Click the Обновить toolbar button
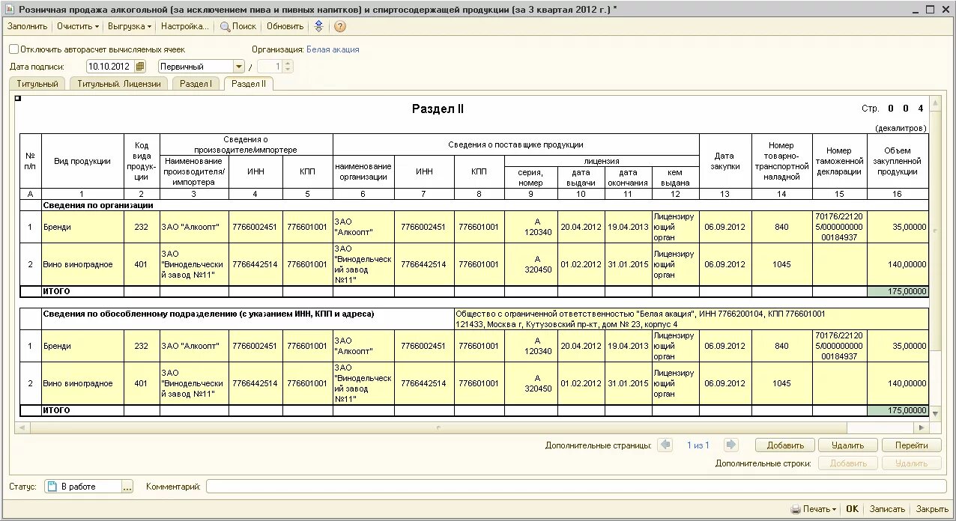Image resolution: width=956 pixels, height=521 pixels. (285, 26)
